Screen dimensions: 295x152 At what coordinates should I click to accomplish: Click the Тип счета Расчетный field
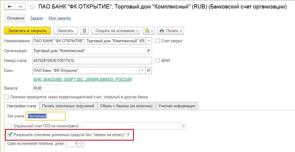click(46, 116)
